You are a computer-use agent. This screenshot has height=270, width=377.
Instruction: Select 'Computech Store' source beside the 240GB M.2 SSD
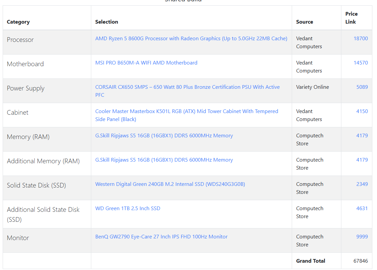click(310, 188)
